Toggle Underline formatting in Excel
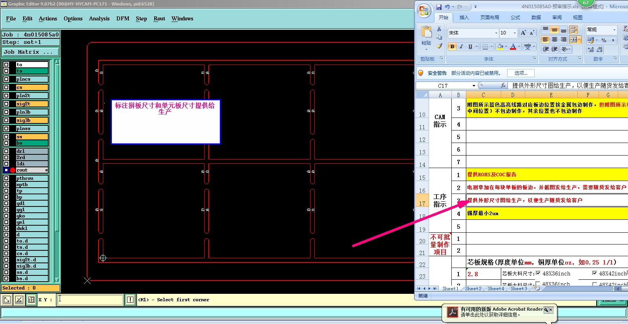Viewport: 628px width, 324px height. tap(470, 47)
